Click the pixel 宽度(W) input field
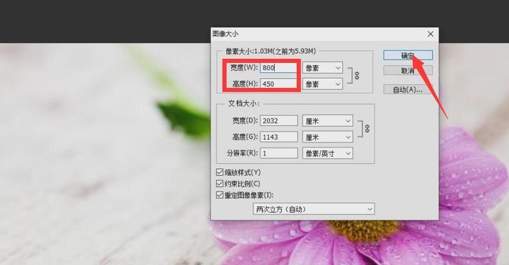The width and height of the screenshot is (509, 265). click(278, 68)
